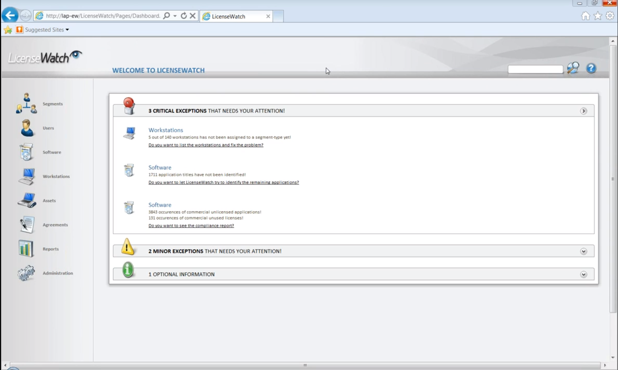Open a new browser tab

pos(278,16)
